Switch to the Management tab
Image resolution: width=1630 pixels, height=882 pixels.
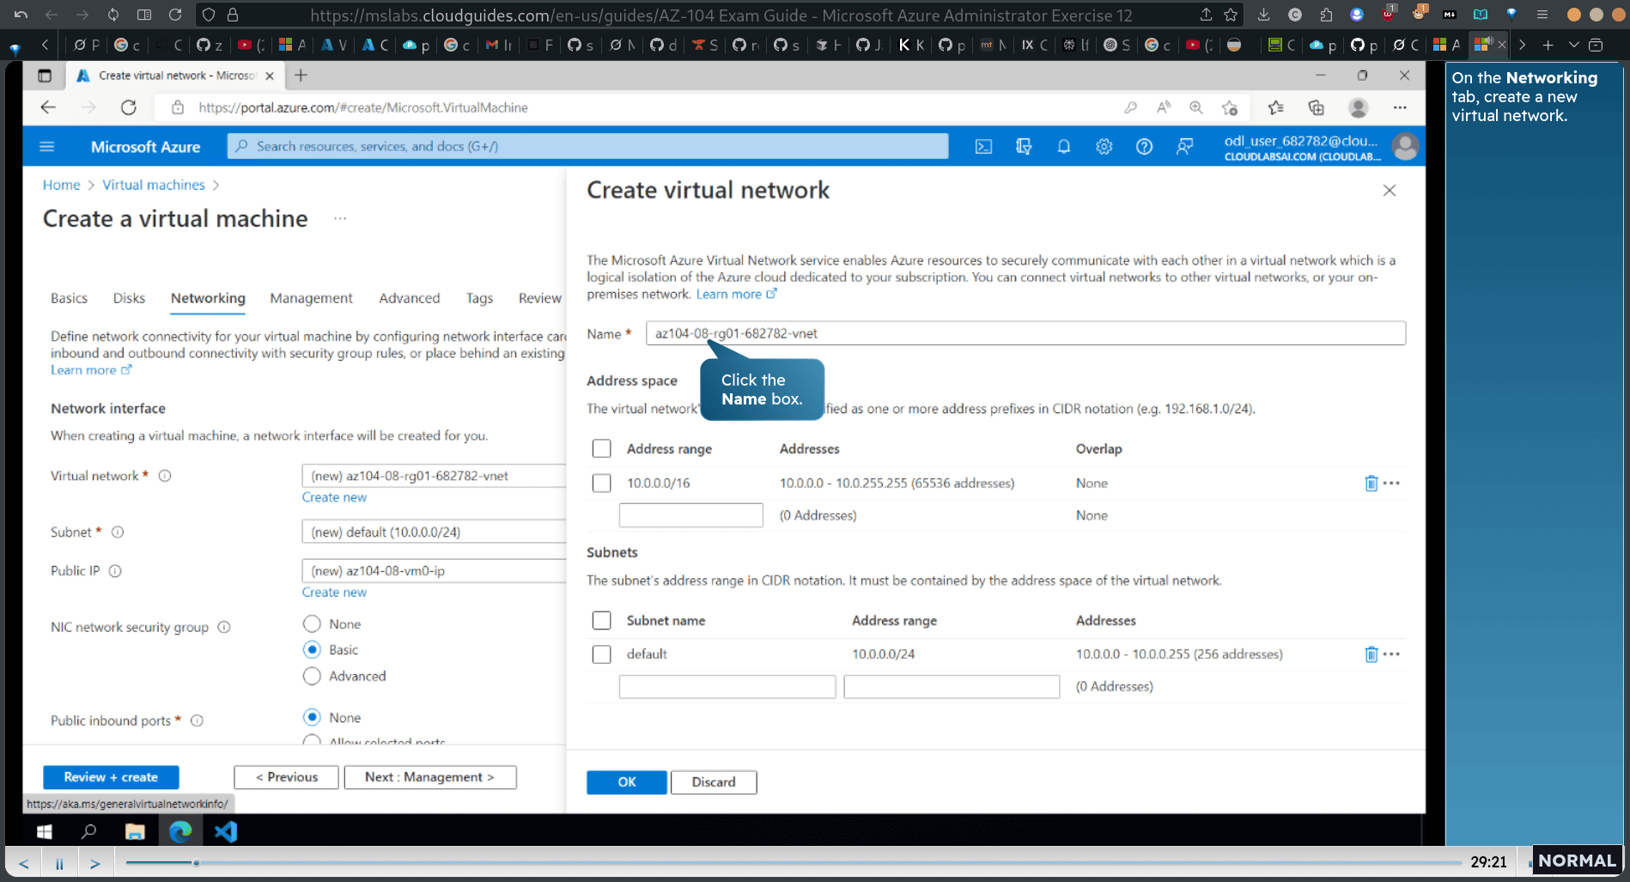point(311,298)
